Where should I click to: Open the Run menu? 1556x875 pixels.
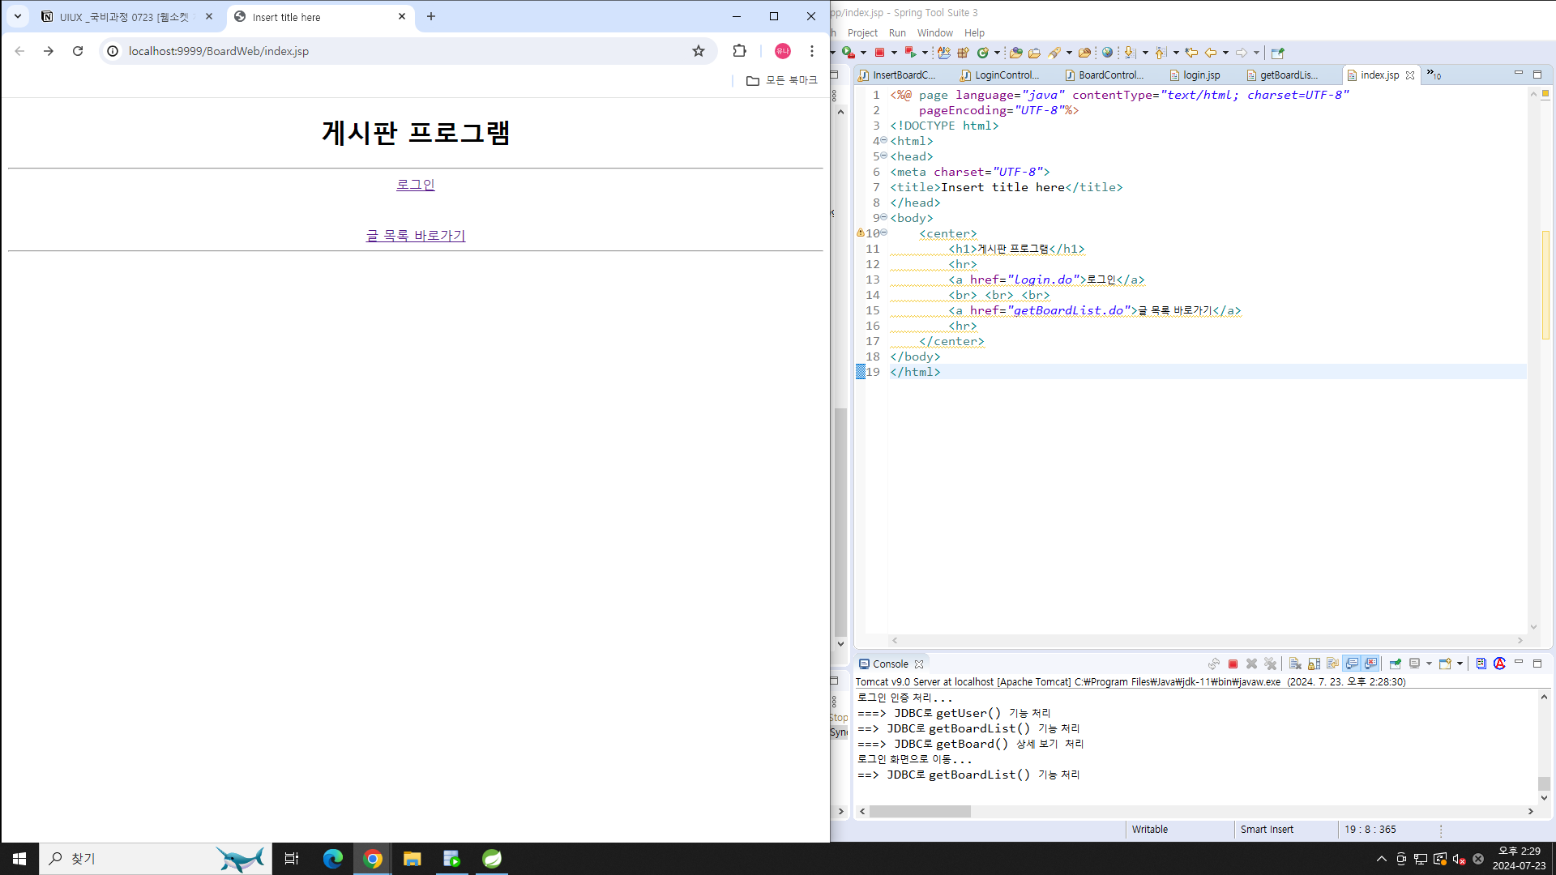896,33
